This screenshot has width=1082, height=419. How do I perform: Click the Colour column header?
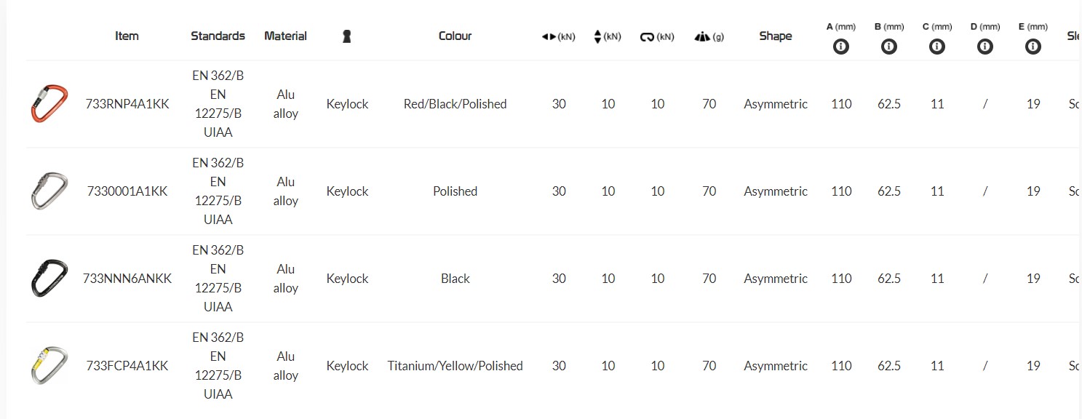(455, 36)
